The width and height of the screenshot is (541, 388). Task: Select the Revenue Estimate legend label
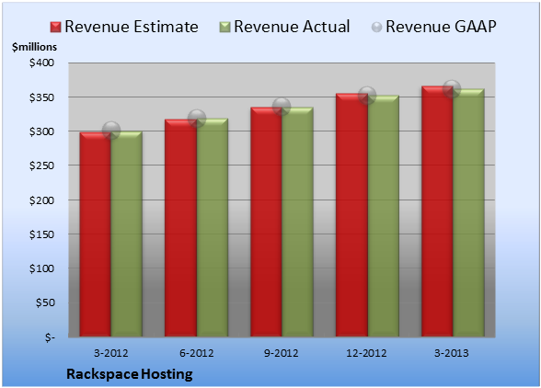tap(132, 27)
